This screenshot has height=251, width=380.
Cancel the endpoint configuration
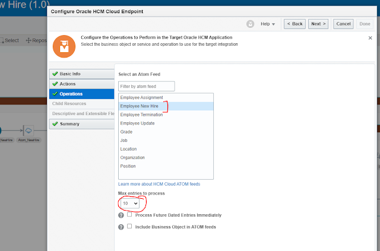click(x=343, y=24)
